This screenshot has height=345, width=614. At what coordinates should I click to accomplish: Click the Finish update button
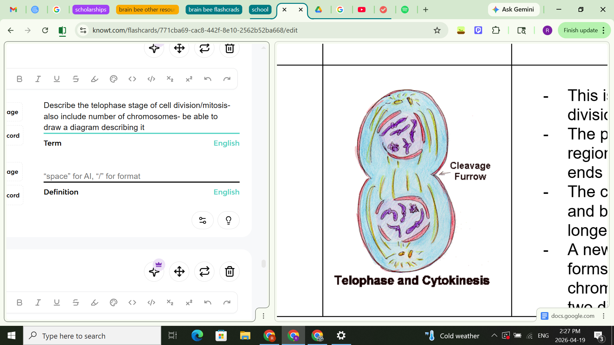click(x=580, y=30)
